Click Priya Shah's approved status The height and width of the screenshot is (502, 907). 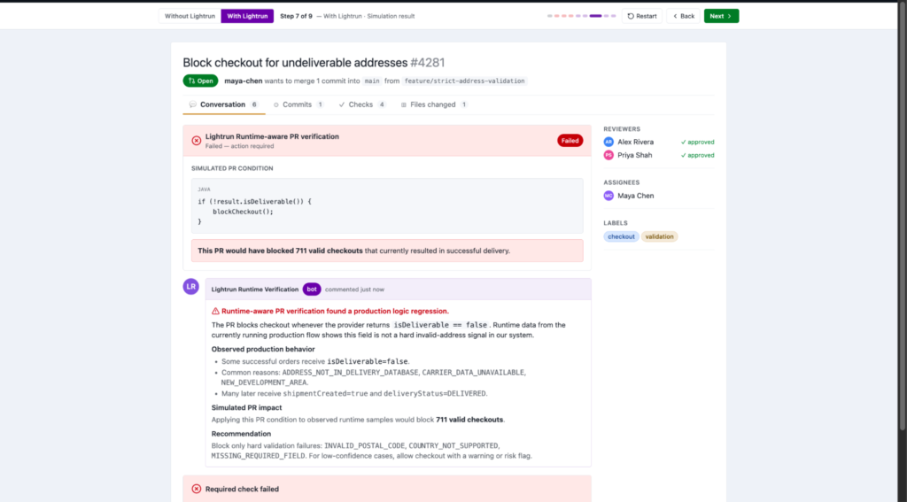coord(698,155)
